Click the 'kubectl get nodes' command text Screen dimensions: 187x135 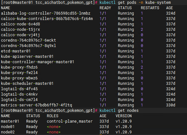click(119, 111)
